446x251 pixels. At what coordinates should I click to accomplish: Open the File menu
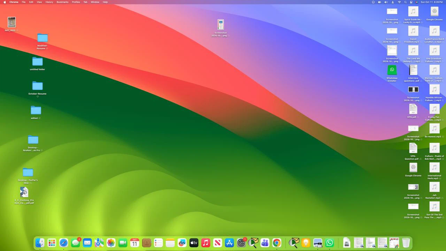tap(24, 2)
